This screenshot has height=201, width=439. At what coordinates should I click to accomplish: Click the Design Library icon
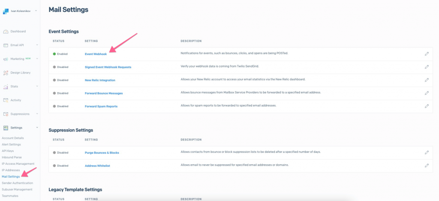[6, 73]
